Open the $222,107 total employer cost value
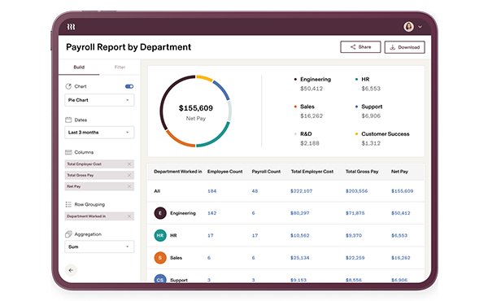The height and width of the screenshot is (301, 488). (301, 191)
